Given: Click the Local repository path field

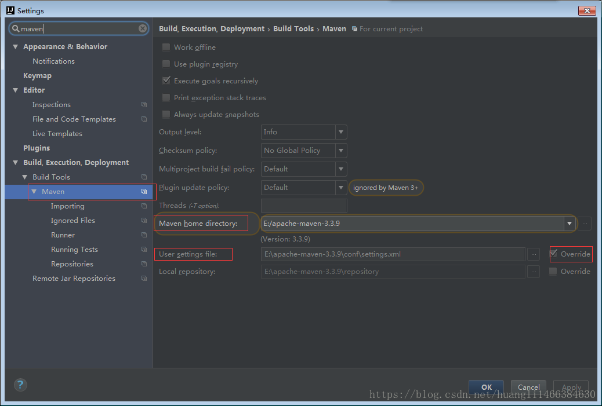Looking at the screenshot, I should [x=393, y=272].
